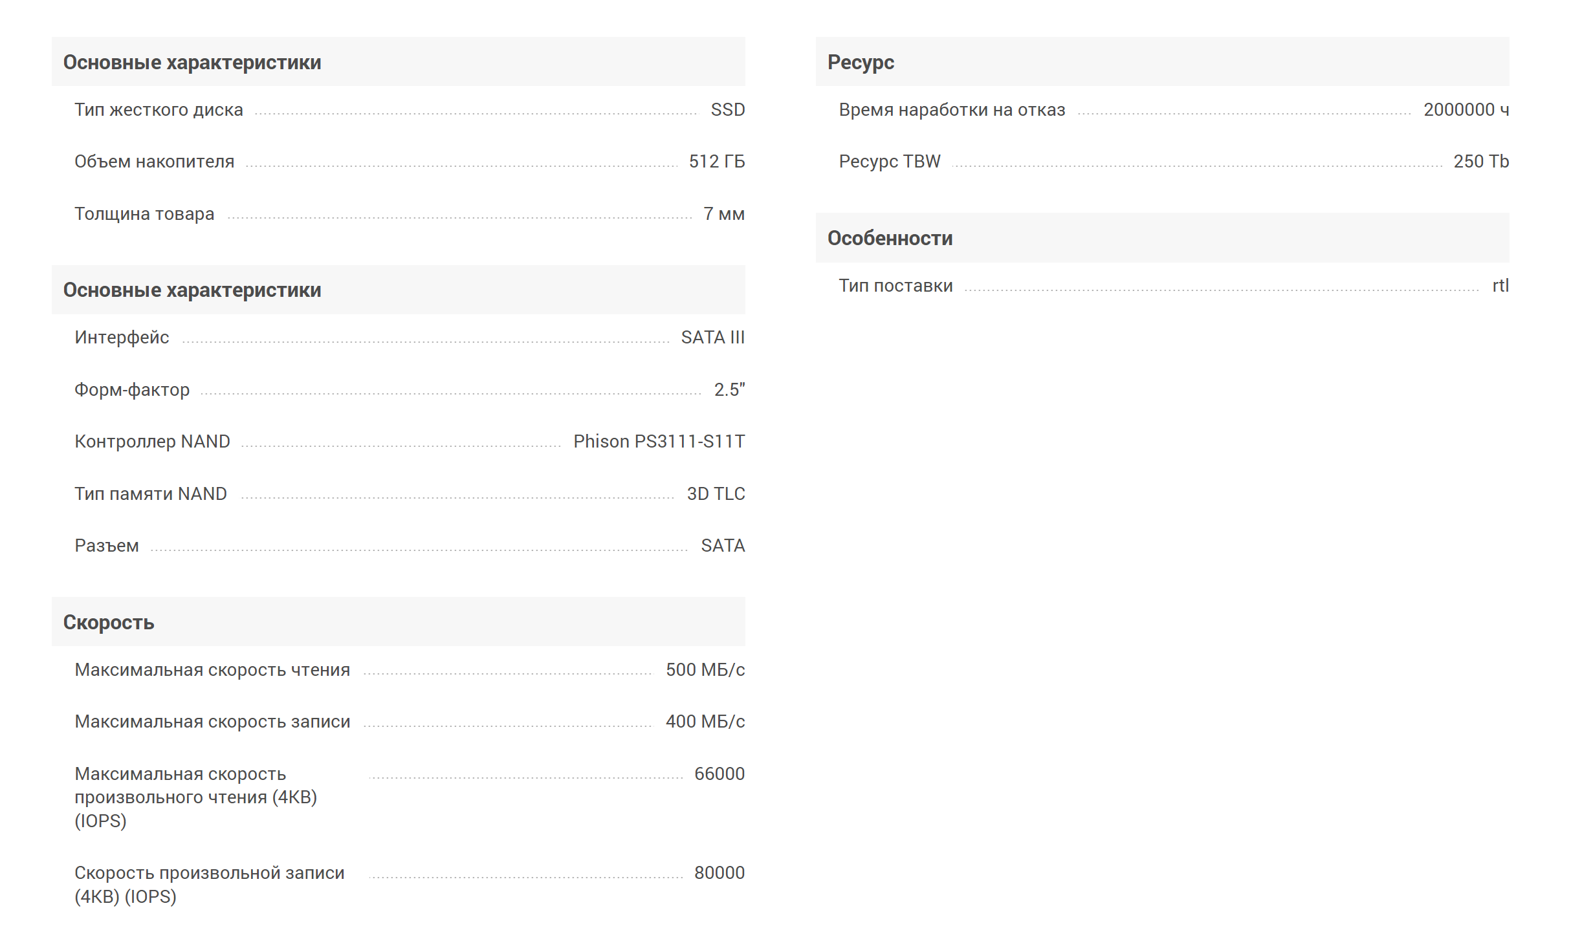Click the 'SATA III' interface value

(712, 338)
